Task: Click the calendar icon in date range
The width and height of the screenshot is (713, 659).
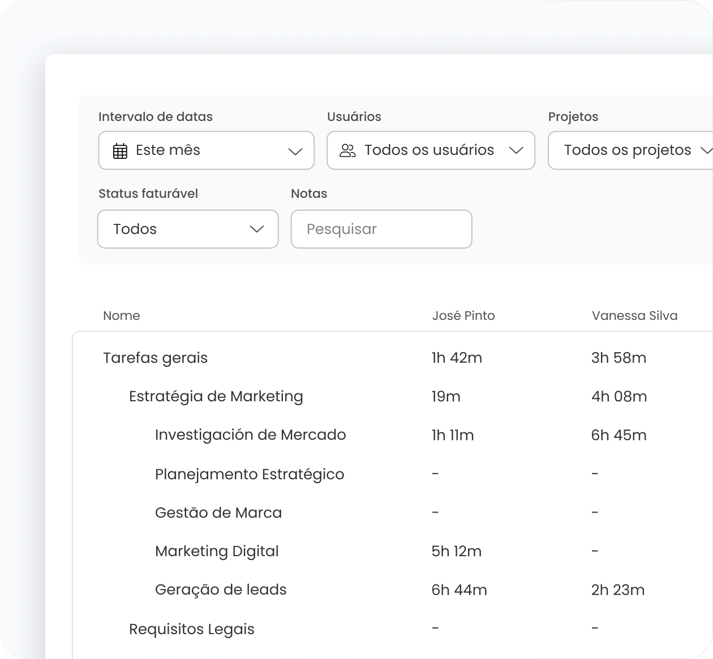Action: coord(120,151)
